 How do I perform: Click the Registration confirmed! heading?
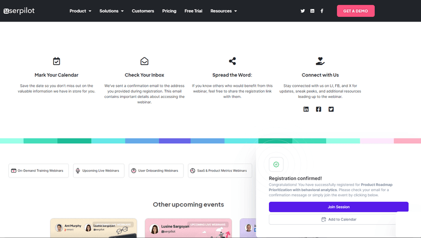coord(295,178)
